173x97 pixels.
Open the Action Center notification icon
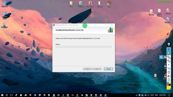point(169,95)
